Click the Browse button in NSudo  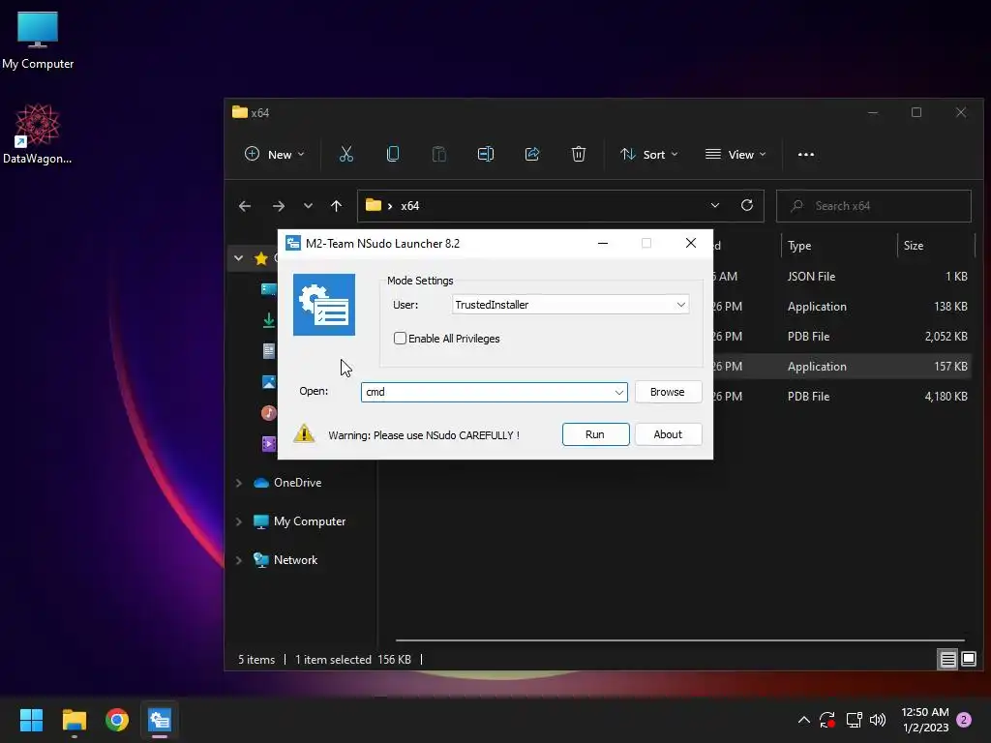668,392
